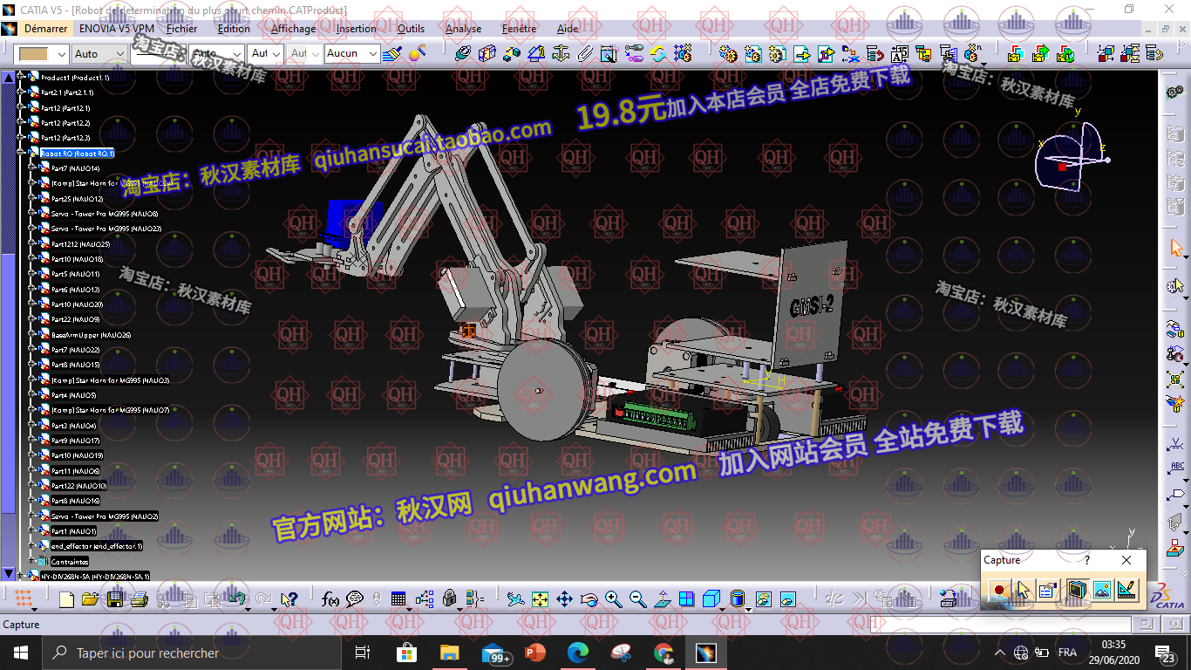Click the tree scrollbar down arrow
Screen dimensions: 1191x670
[x=8, y=573]
